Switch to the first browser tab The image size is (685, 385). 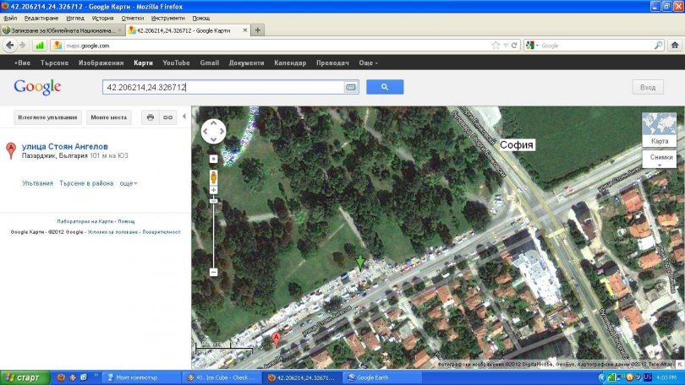coord(61,30)
